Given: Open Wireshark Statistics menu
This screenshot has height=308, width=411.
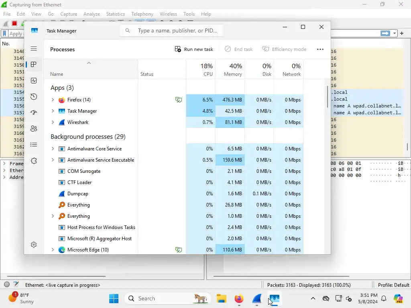Looking at the screenshot, I should click(115, 14).
